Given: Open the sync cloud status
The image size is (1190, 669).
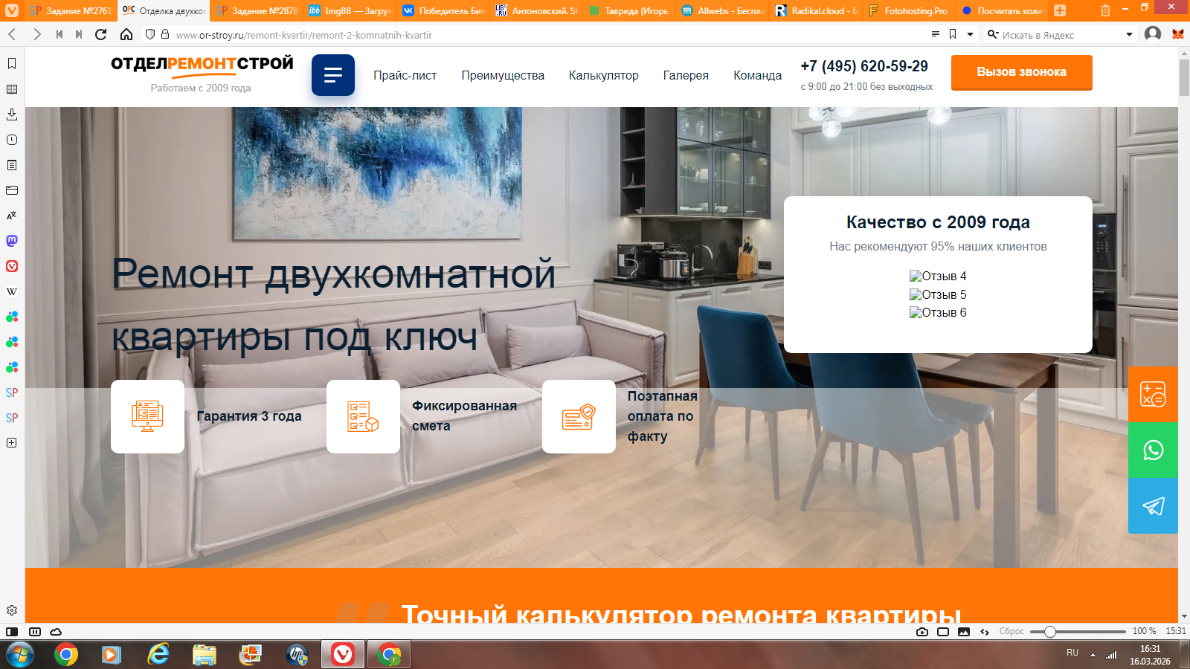Looking at the screenshot, I should (56, 632).
